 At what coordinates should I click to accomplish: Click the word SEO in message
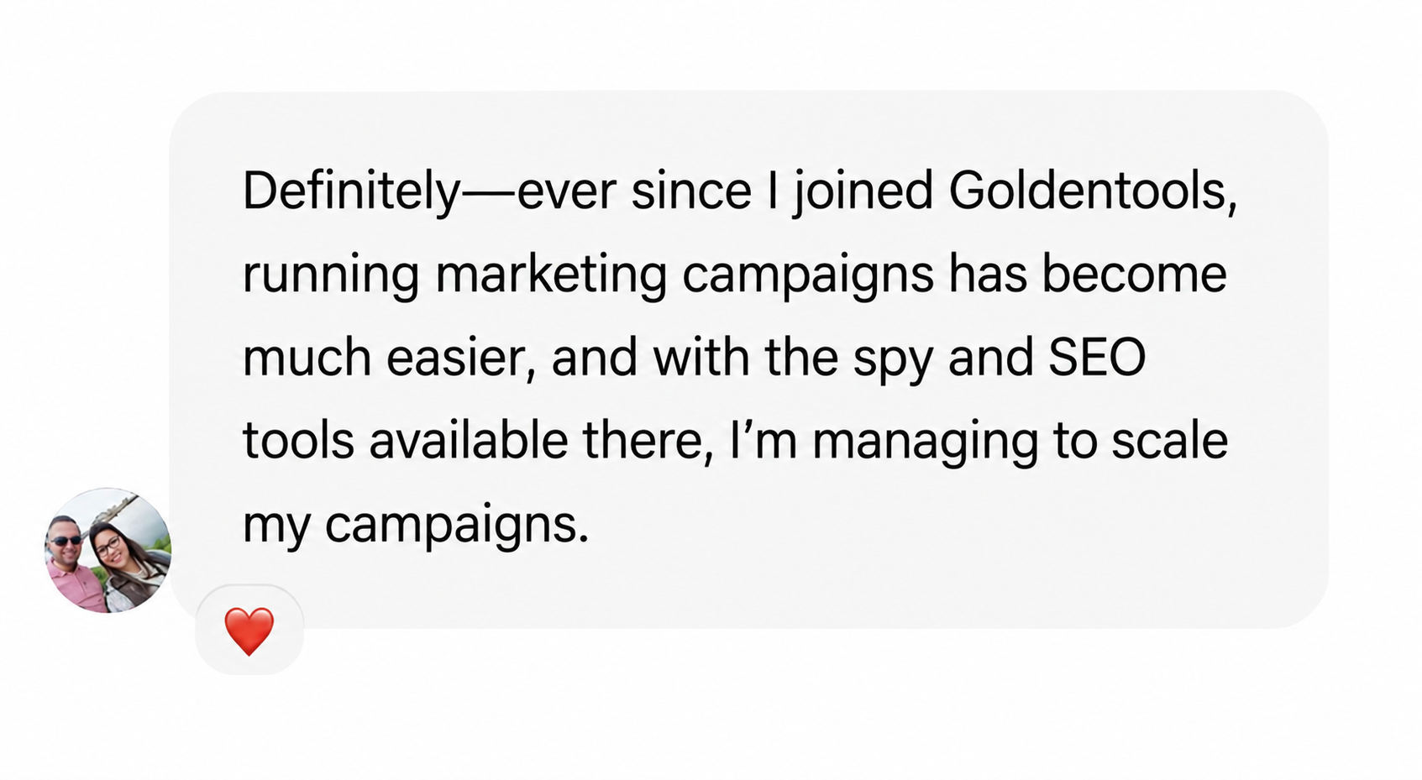pyautogui.click(x=1097, y=358)
